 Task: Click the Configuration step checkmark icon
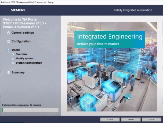(9, 42)
